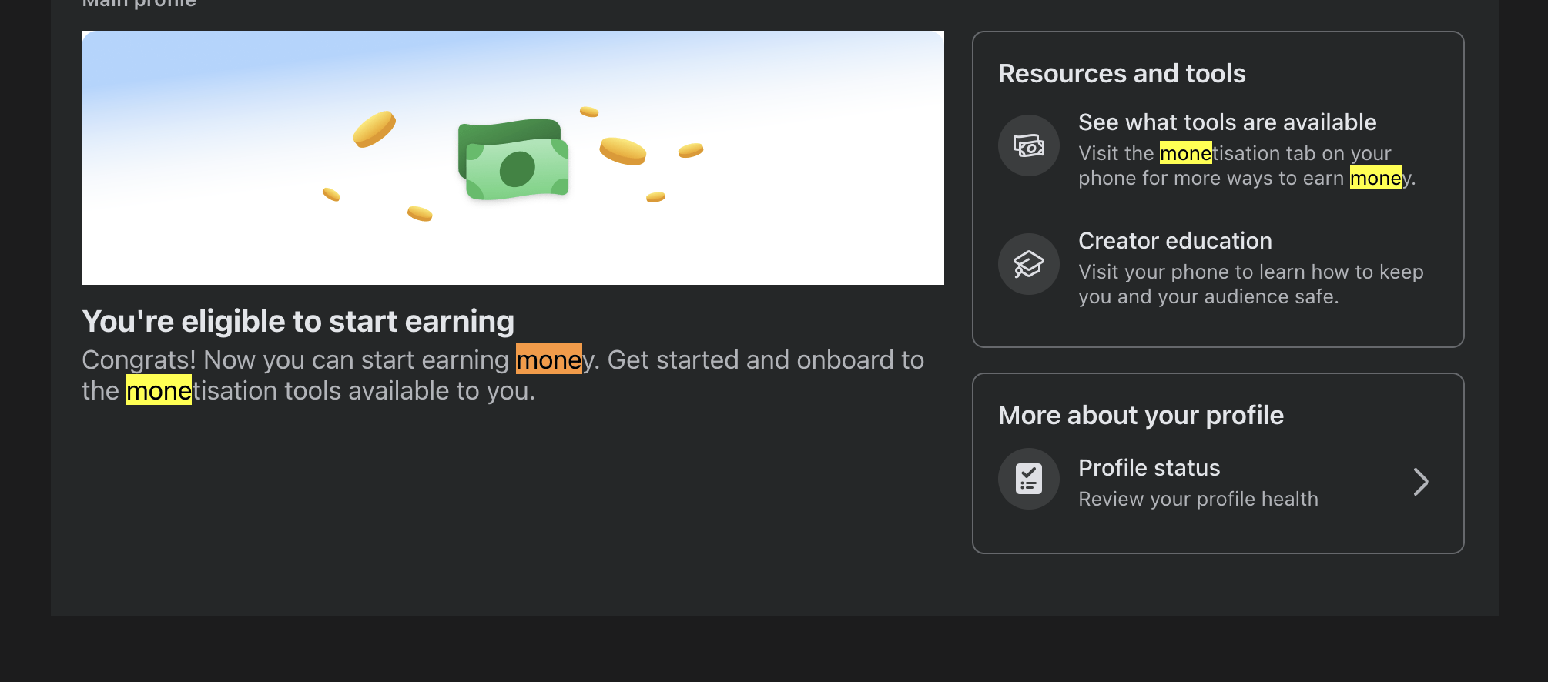Click the highlighted 'mone' in 'monetisation tools available'
The width and height of the screenshot is (1548, 682).
pos(159,390)
